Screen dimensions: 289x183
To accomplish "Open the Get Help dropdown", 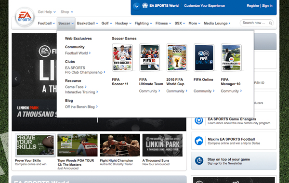I will (x=47, y=12).
